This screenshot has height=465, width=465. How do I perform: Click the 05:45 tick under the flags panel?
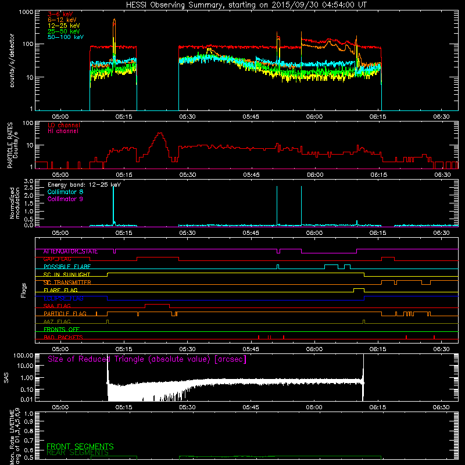(x=251, y=349)
